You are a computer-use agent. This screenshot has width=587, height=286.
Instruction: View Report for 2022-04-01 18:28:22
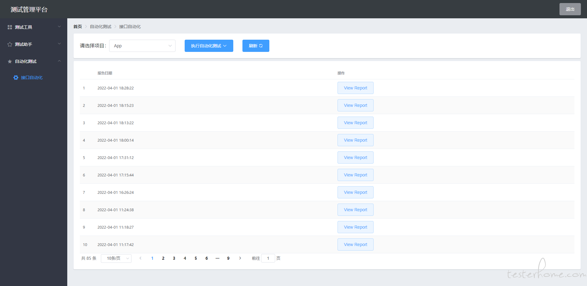click(x=356, y=88)
